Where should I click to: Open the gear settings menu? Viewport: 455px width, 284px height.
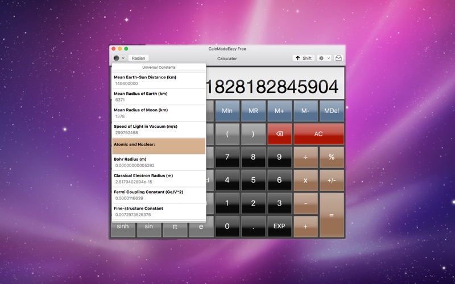(321, 58)
